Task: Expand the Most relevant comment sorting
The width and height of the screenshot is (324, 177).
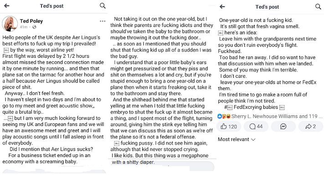Action: (237, 139)
